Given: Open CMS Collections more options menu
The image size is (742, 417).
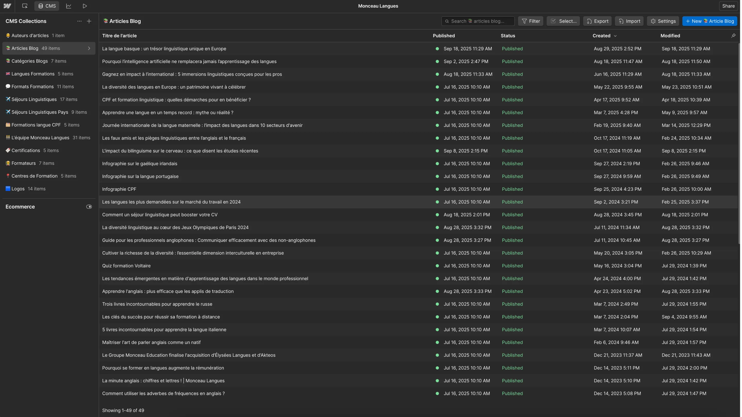Looking at the screenshot, I should tap(79, 21).
